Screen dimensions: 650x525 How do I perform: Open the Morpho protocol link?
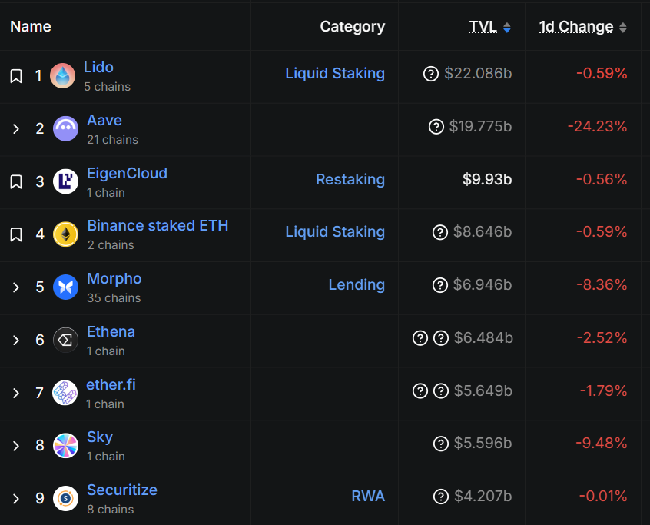(x=114, y=279)
